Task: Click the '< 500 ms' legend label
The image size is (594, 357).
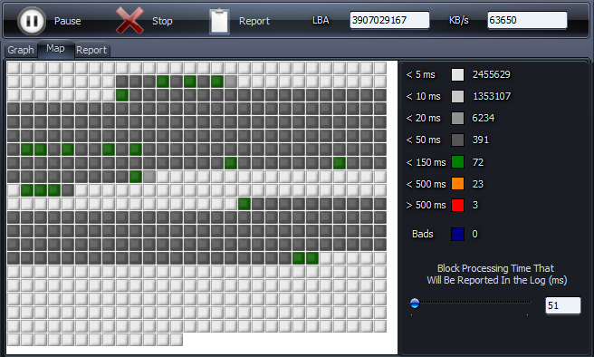Action: click(426, 184)
